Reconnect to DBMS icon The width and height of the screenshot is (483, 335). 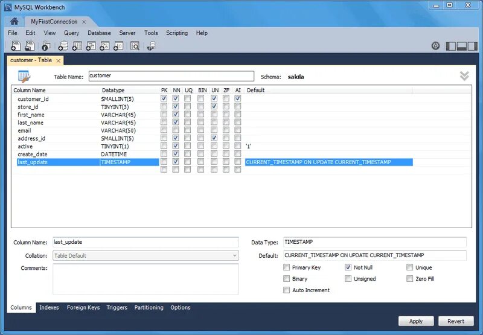(152, 46)
